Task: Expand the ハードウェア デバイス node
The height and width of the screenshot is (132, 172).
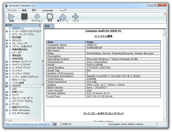Action: tap(7, 68)
